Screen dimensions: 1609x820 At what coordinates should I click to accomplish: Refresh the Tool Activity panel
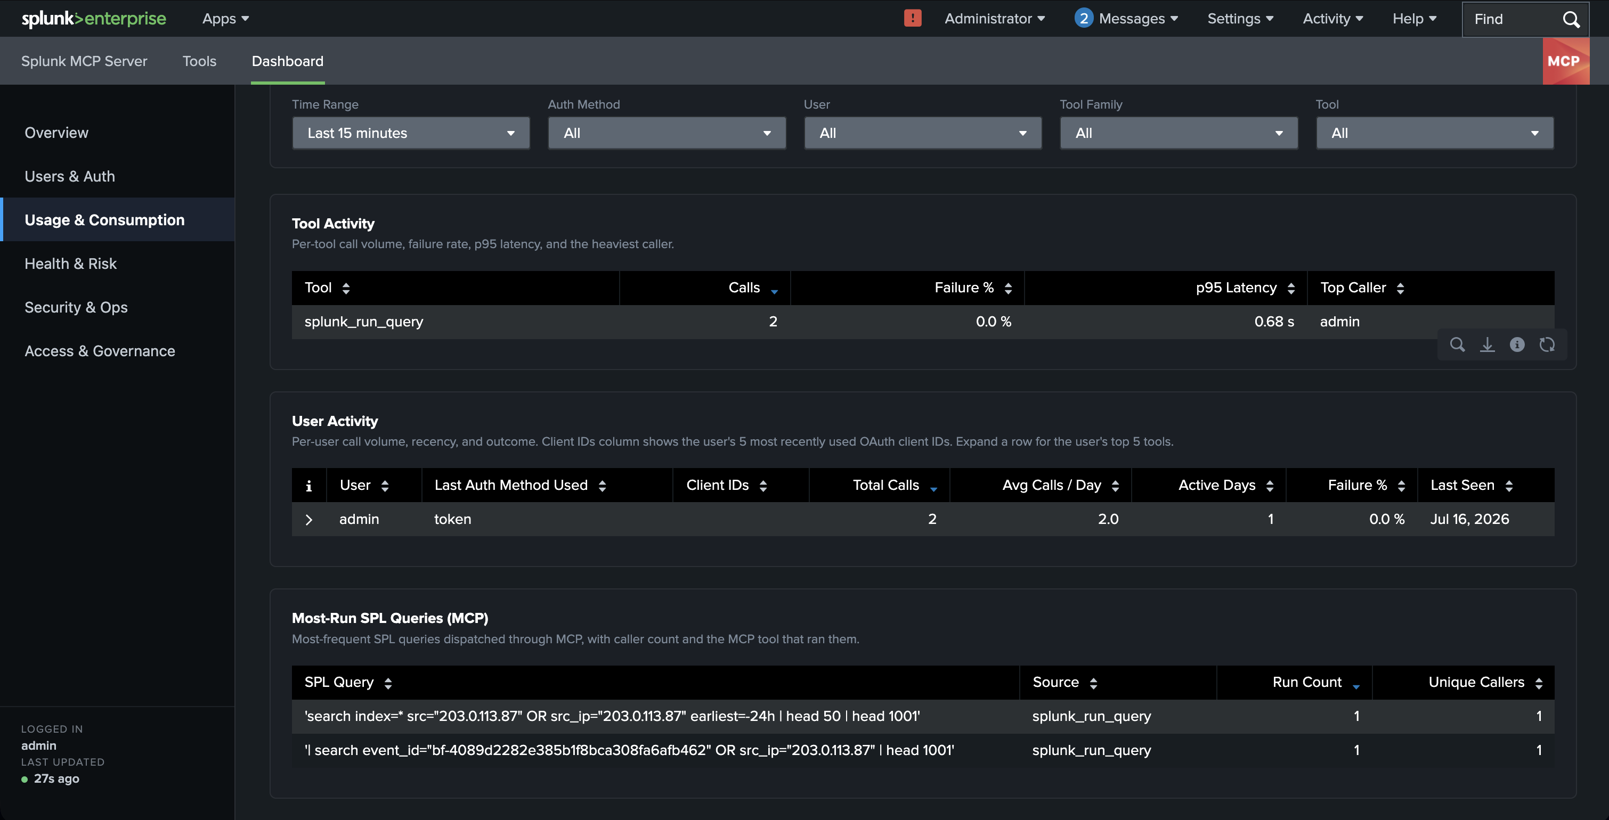1547,345
